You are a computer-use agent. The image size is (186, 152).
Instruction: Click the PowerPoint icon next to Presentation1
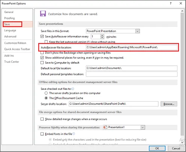click(105, 127)
